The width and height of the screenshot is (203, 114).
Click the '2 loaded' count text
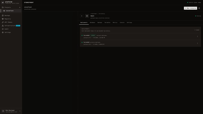[x=197, y=30]
